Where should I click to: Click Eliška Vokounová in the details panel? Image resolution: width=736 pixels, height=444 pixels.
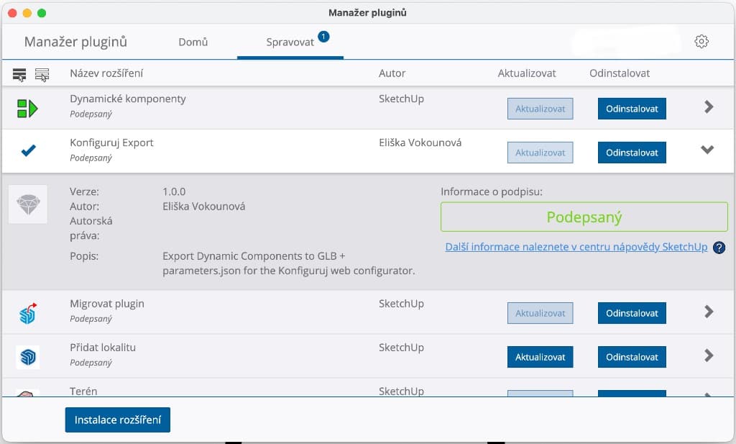point(203,207)
